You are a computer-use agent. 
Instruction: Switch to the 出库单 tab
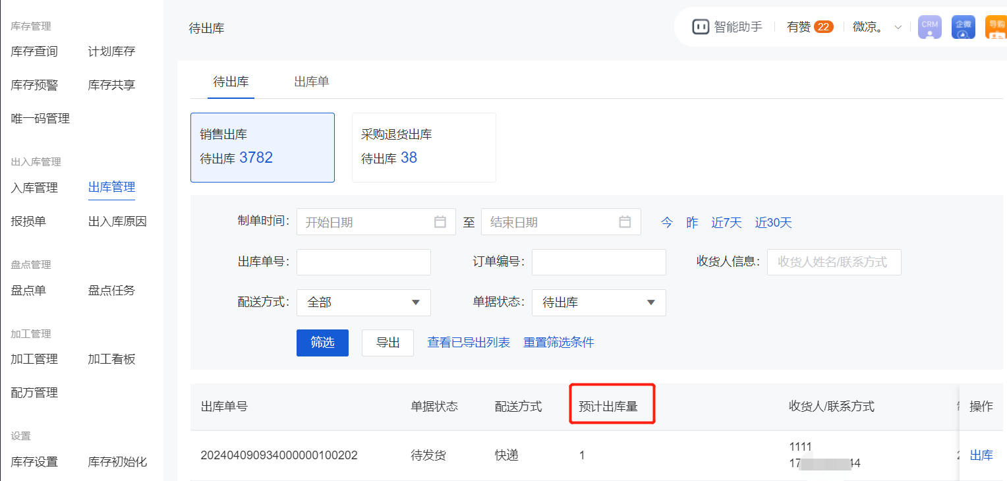[x=311, y=82]
